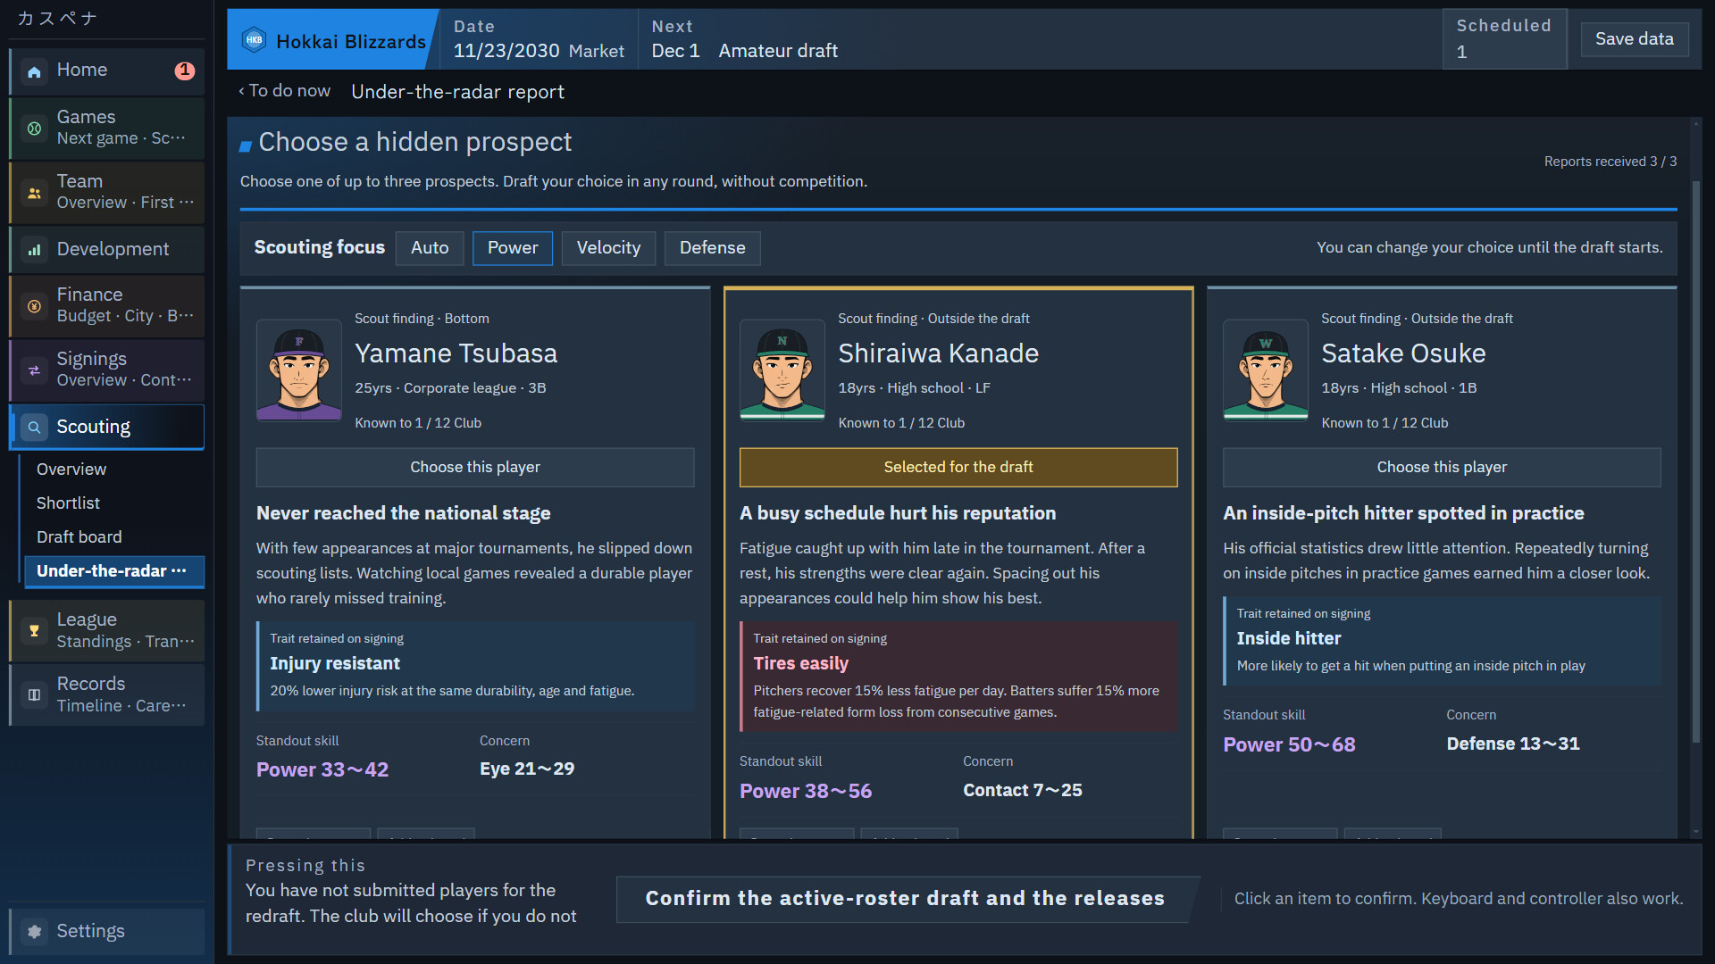This screenshot has width=1715, height=964.
Task: Choose Satake Osuke for the draft
Action: pos(1442,468)
